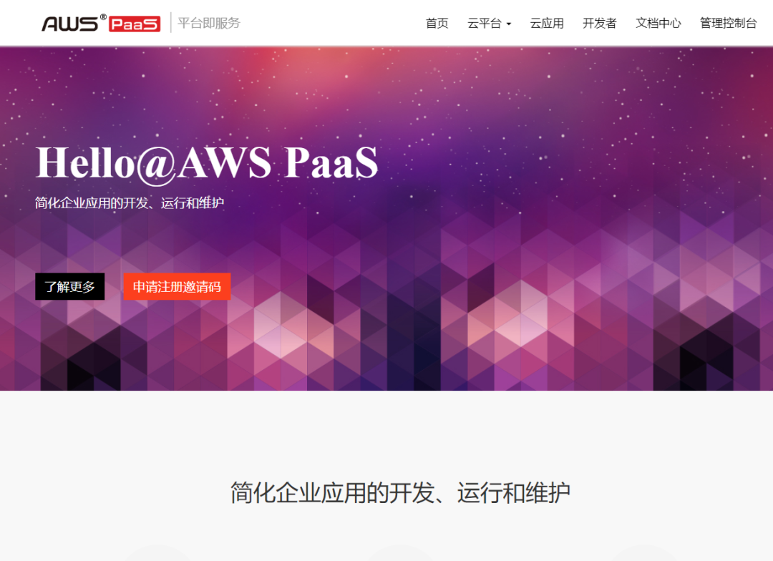Click the caret arrow beside 云平台

point(509,24)
